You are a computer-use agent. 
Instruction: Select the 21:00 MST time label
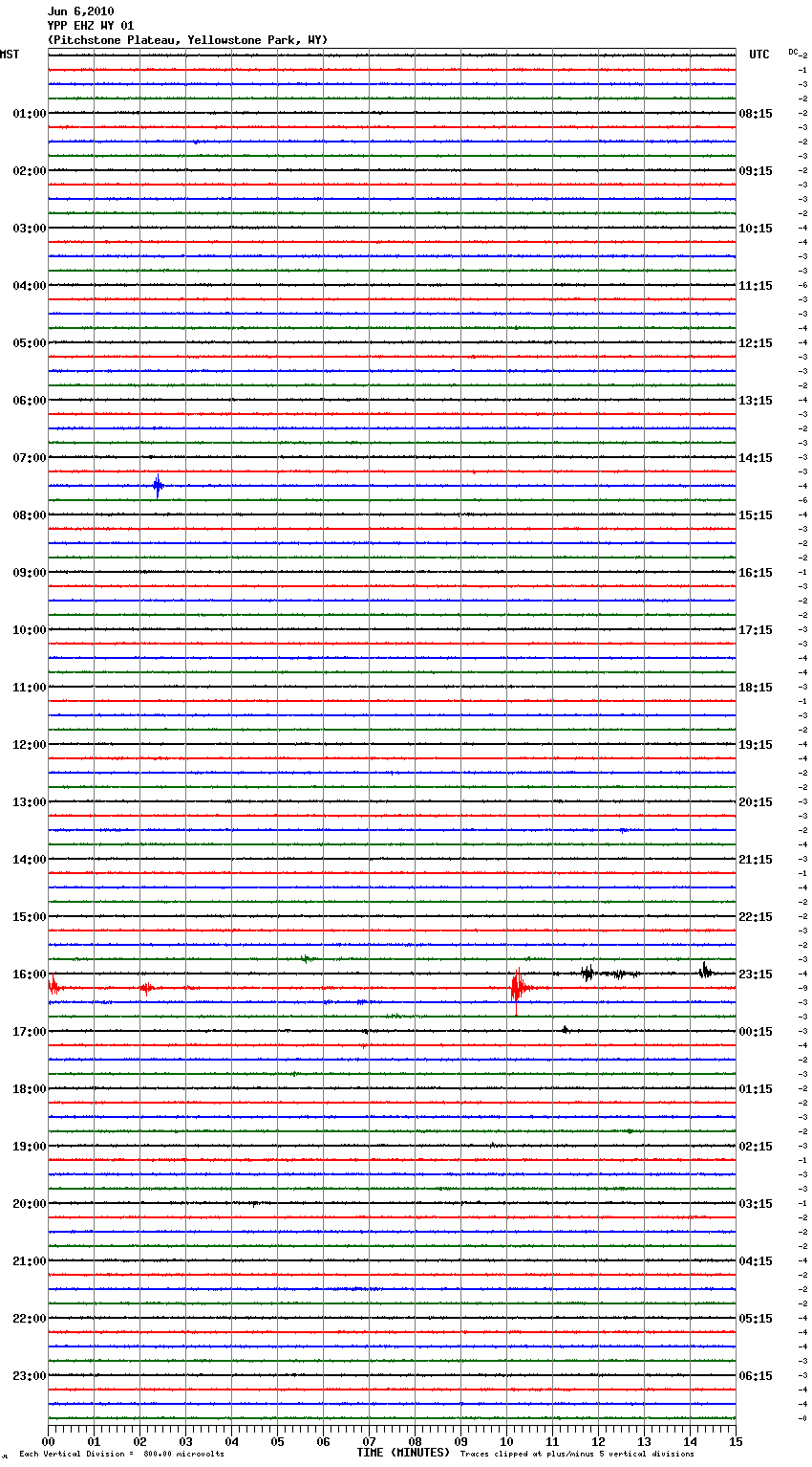pos(30,1261)
